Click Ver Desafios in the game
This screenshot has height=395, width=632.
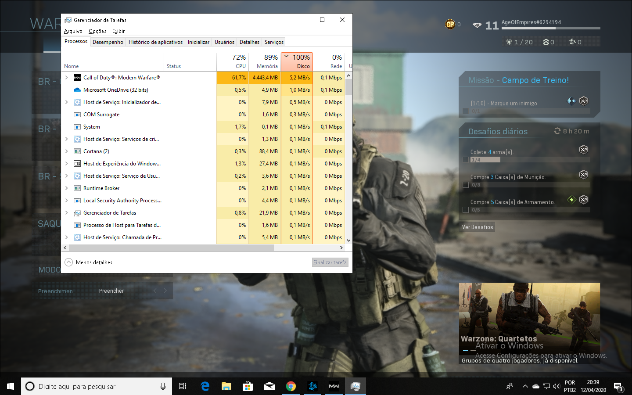478,227
